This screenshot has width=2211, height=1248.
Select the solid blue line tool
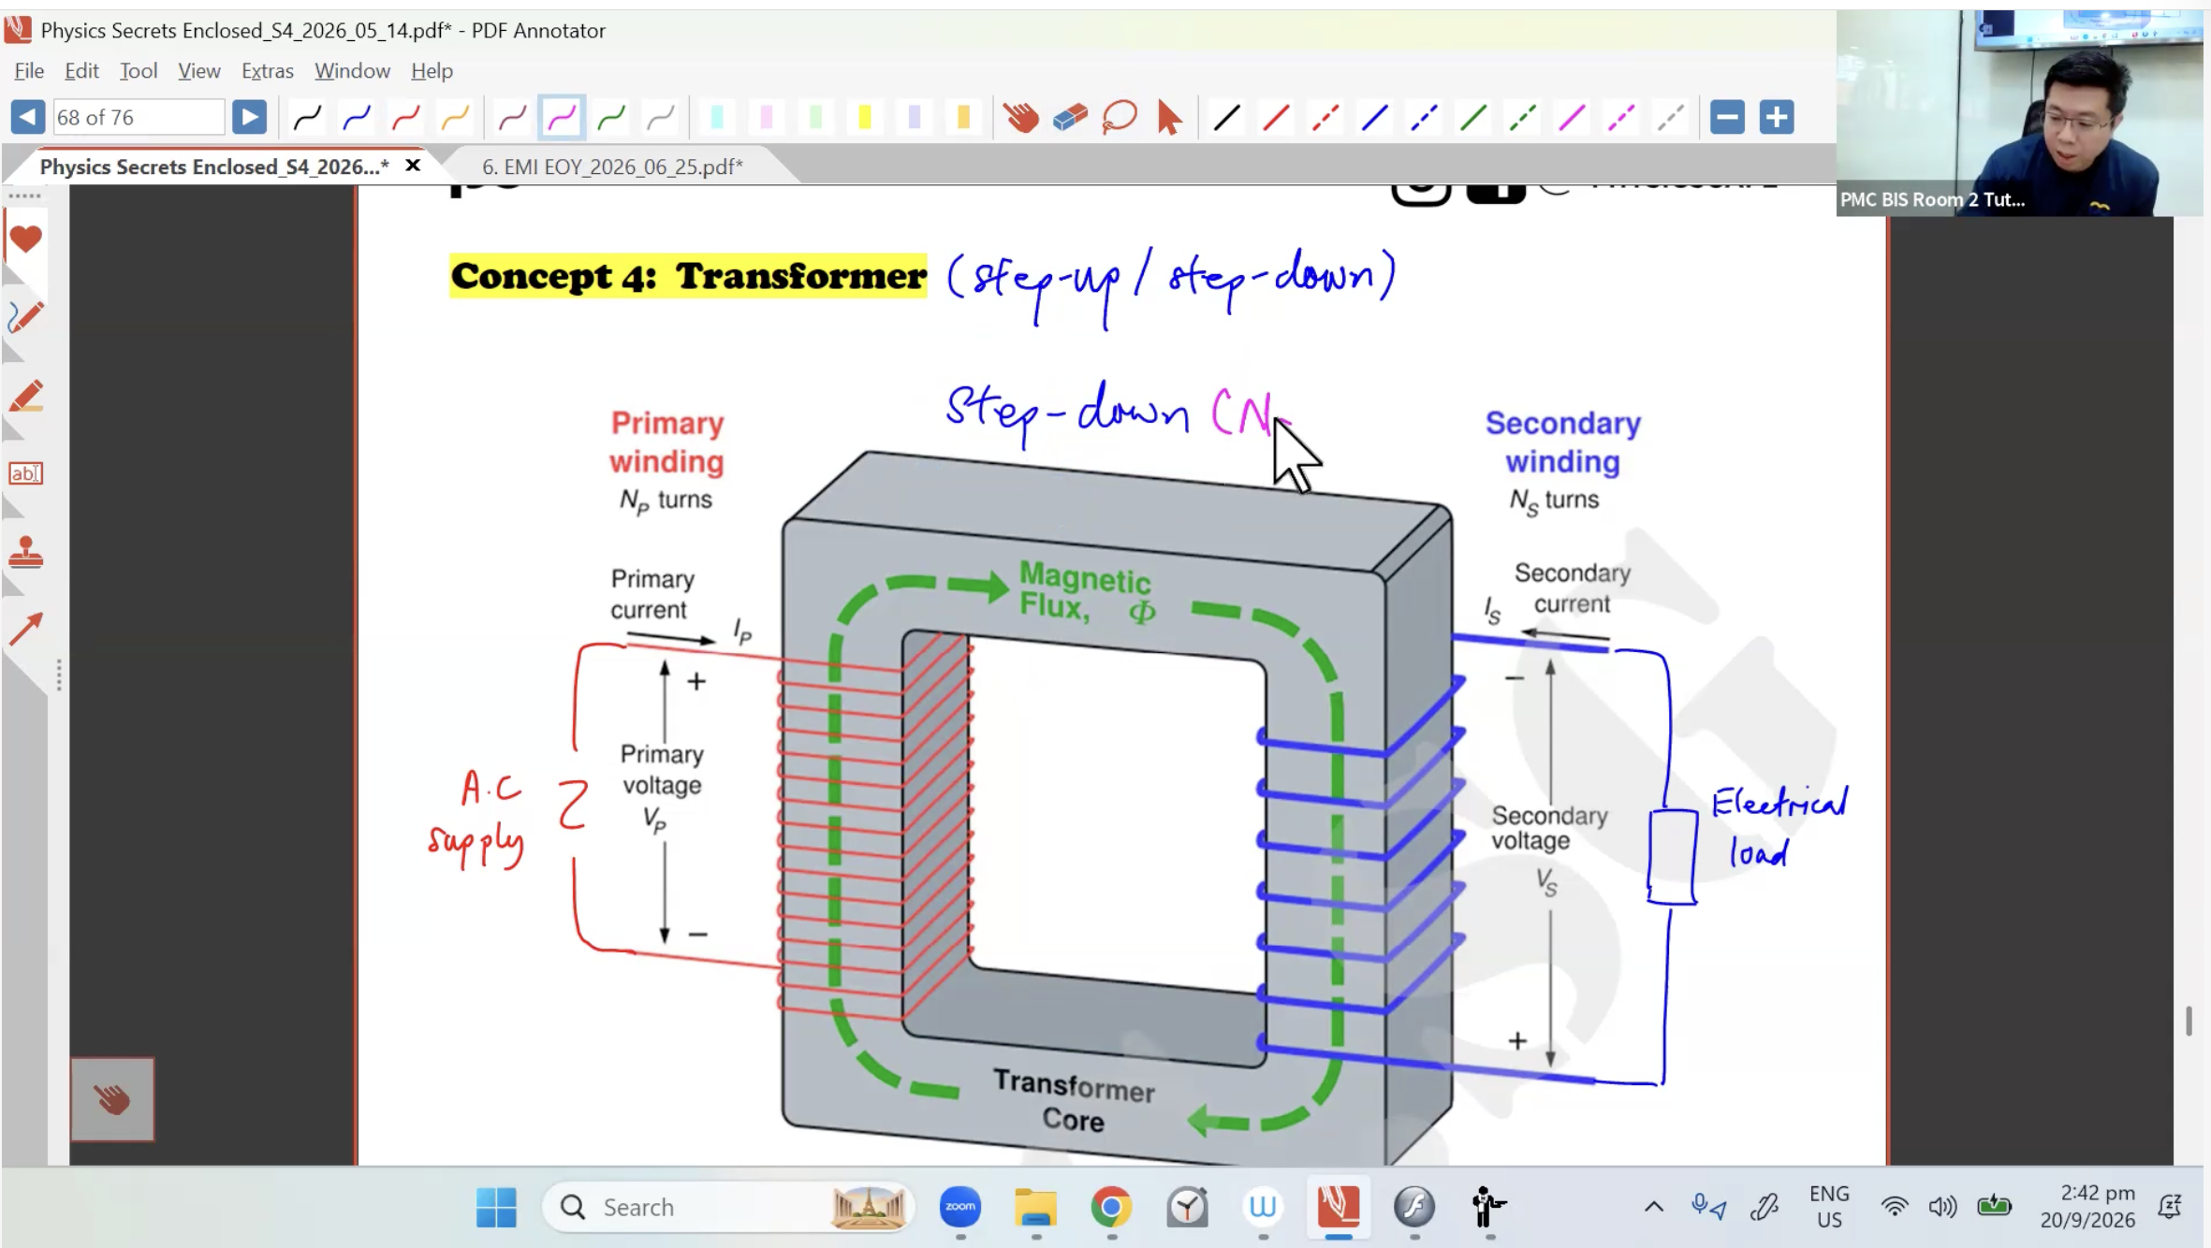[1375, 117]
